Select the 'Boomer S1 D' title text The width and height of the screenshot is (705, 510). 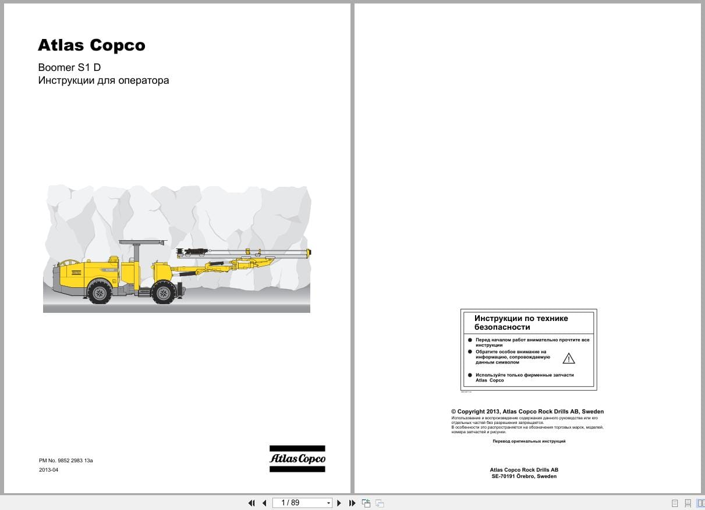tap(69, 67)
